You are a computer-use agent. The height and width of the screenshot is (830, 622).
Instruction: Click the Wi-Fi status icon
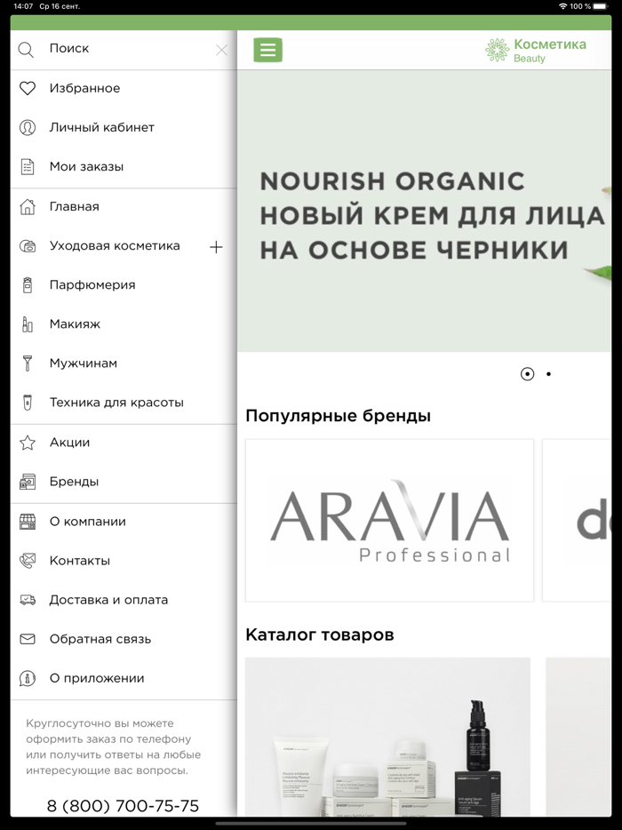point(562,6)
